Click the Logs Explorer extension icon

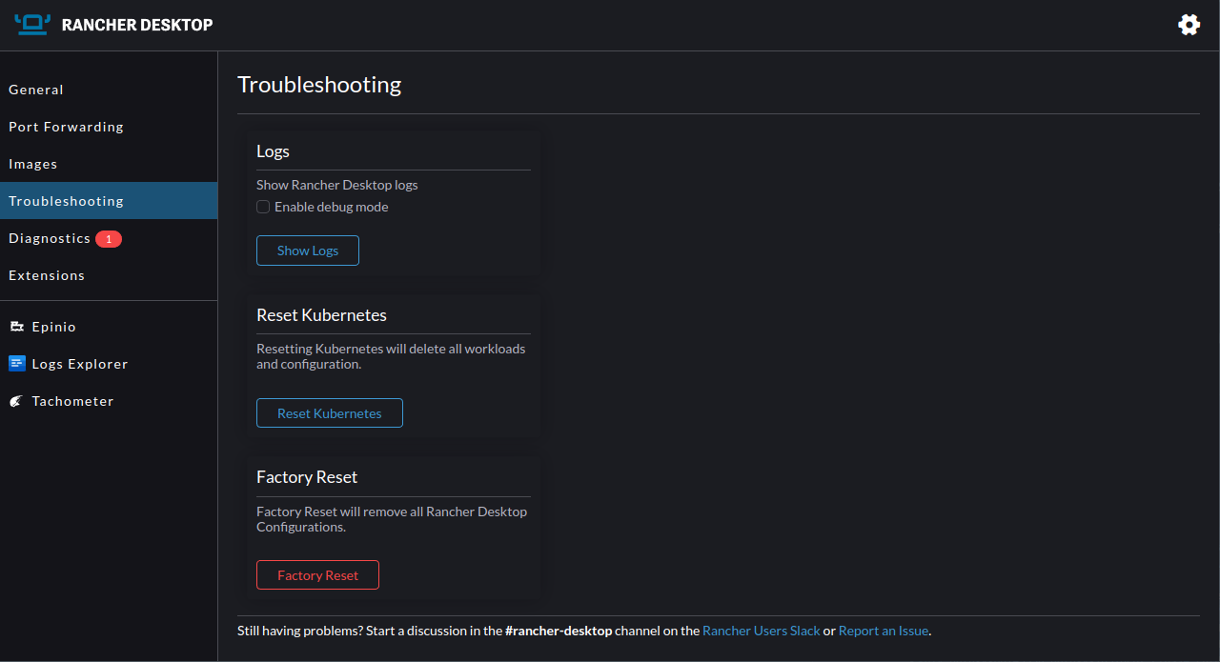pos(16,363)
